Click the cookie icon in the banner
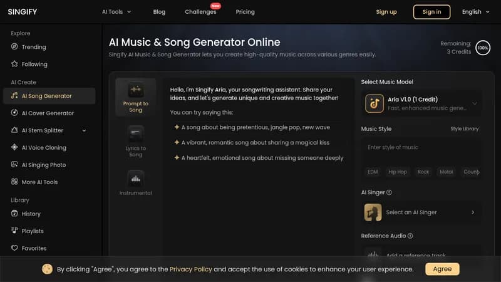The height and width of the screenshot is (282, 501). 48,269
